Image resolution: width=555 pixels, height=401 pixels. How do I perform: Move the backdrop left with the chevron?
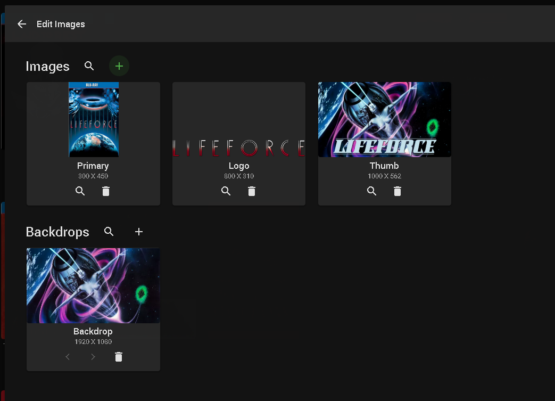click(x=68, y=357)
